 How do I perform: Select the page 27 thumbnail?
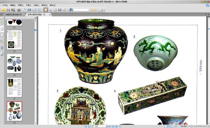[x=14, y=87]
